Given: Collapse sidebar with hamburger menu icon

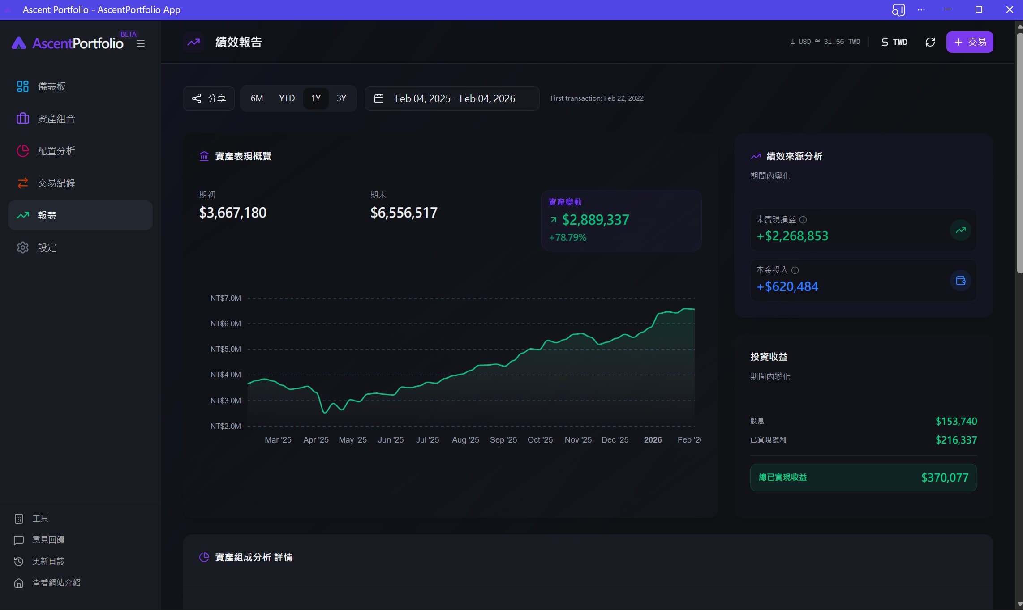Looking at the screenshot, I should [x=141, y=43].
